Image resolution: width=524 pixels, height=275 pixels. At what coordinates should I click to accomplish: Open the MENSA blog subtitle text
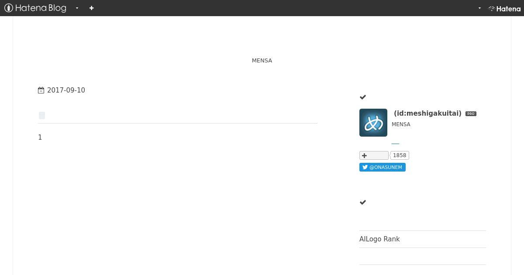(x=262, y=60)
